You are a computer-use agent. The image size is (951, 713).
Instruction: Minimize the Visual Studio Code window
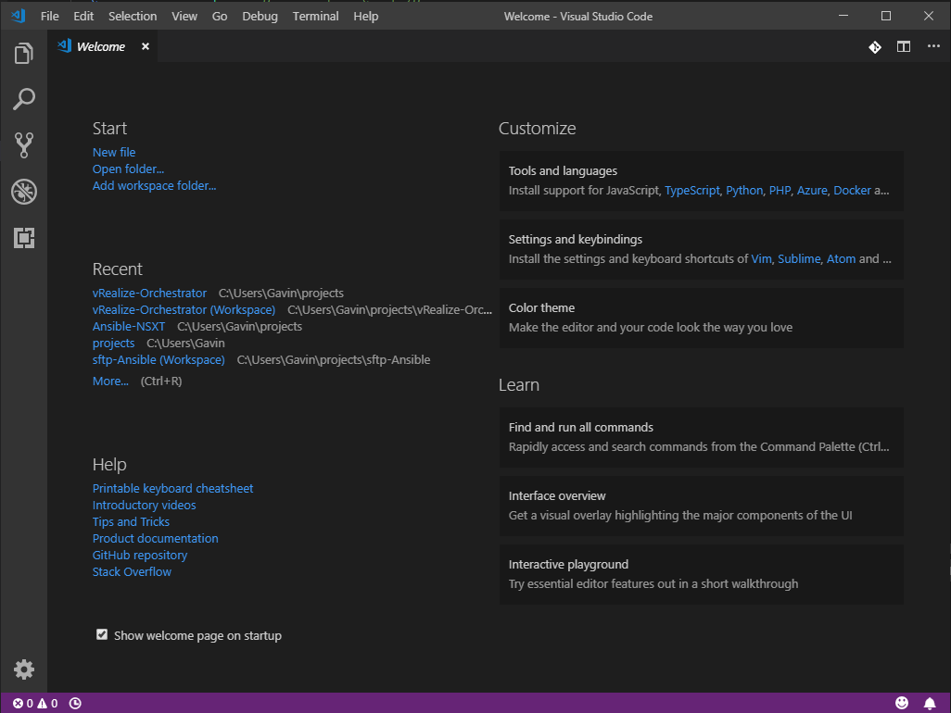[843, 16]
